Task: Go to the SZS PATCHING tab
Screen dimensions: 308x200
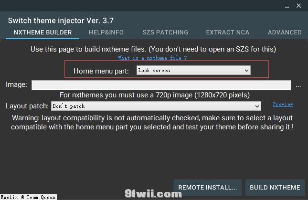Action: click(x=165, y=32)
